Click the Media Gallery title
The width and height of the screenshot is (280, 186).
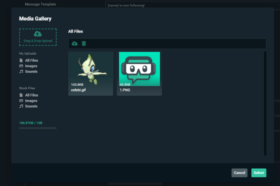pyautogui.click(x=35, y=19)
